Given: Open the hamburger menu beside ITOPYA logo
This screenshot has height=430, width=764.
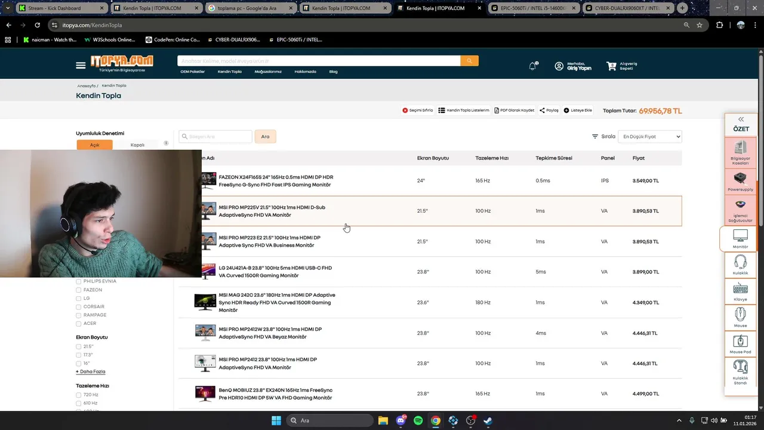Looking at the screenshot, I should coord(81,65).
